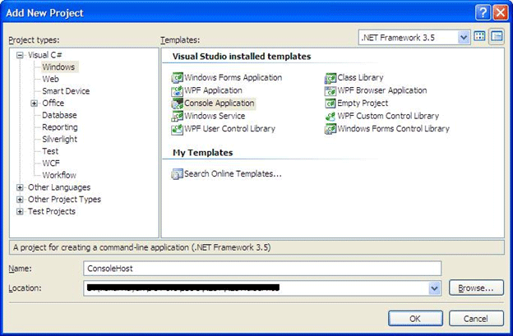This screenshot has height=336, width=513.
Task: Select the WPF Application template icon
Action: (x=177, y=90)
